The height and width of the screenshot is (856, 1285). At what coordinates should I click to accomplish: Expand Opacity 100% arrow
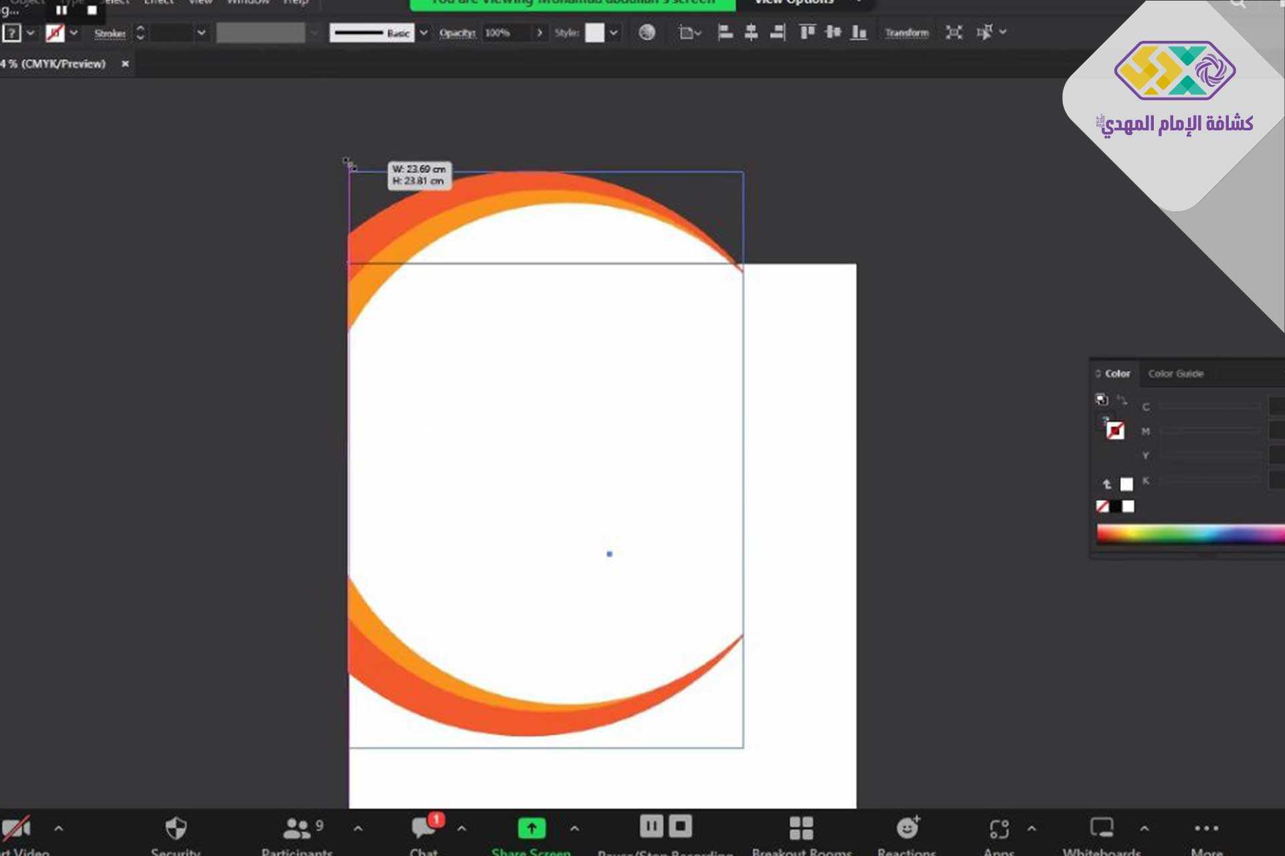point(539,33)
